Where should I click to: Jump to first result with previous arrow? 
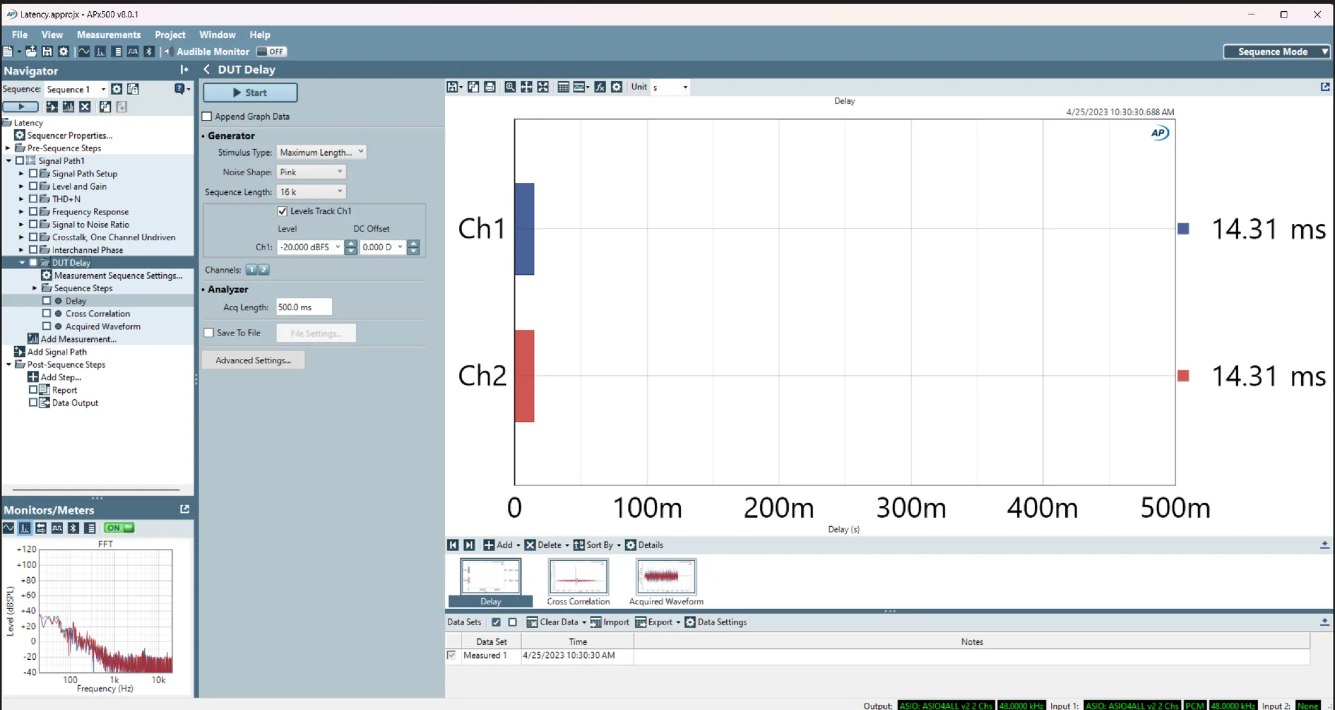click(453, 545)
